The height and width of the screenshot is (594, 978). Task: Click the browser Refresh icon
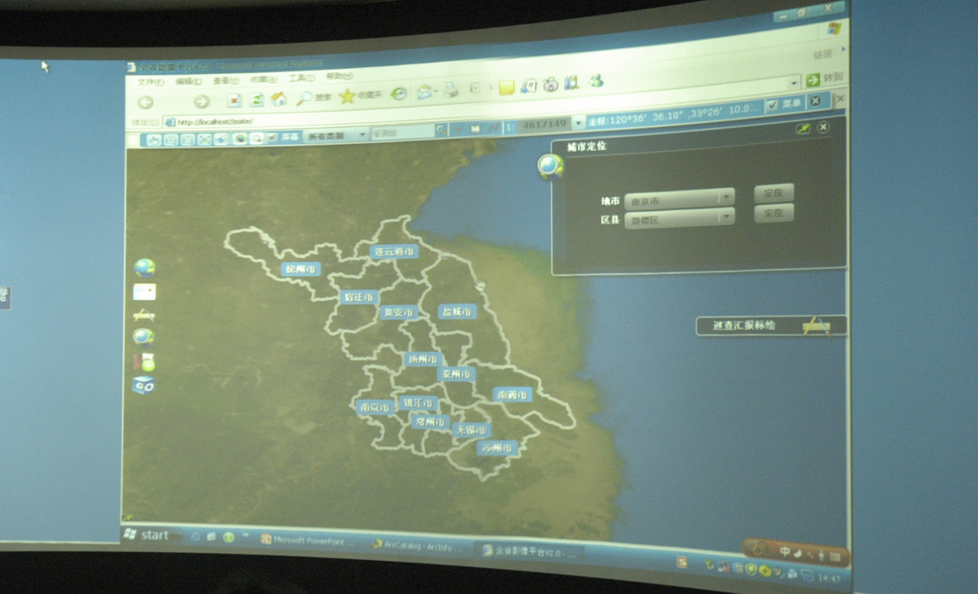257,100
